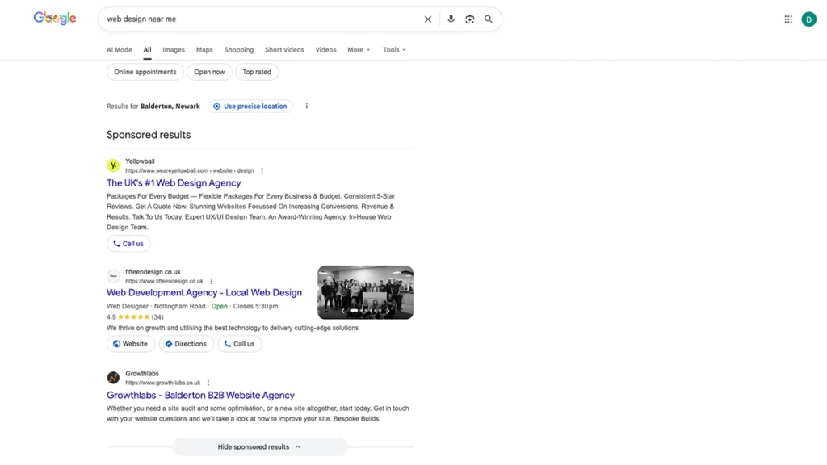Switch to the Images tab

(173, 49)
